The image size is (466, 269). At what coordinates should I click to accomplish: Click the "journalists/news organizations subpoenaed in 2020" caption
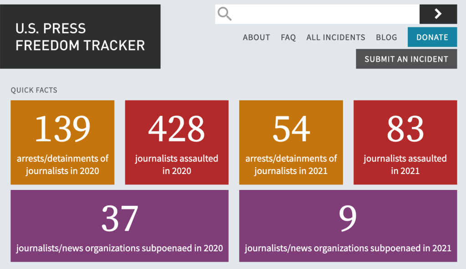click(x=119, y=248)
